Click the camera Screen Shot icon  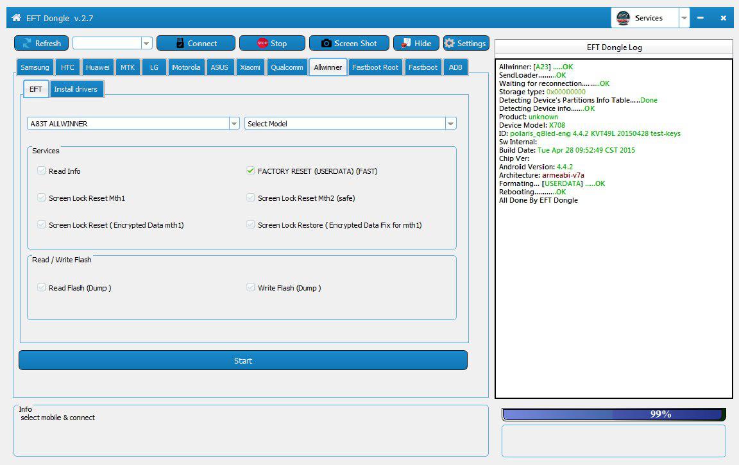327,43
